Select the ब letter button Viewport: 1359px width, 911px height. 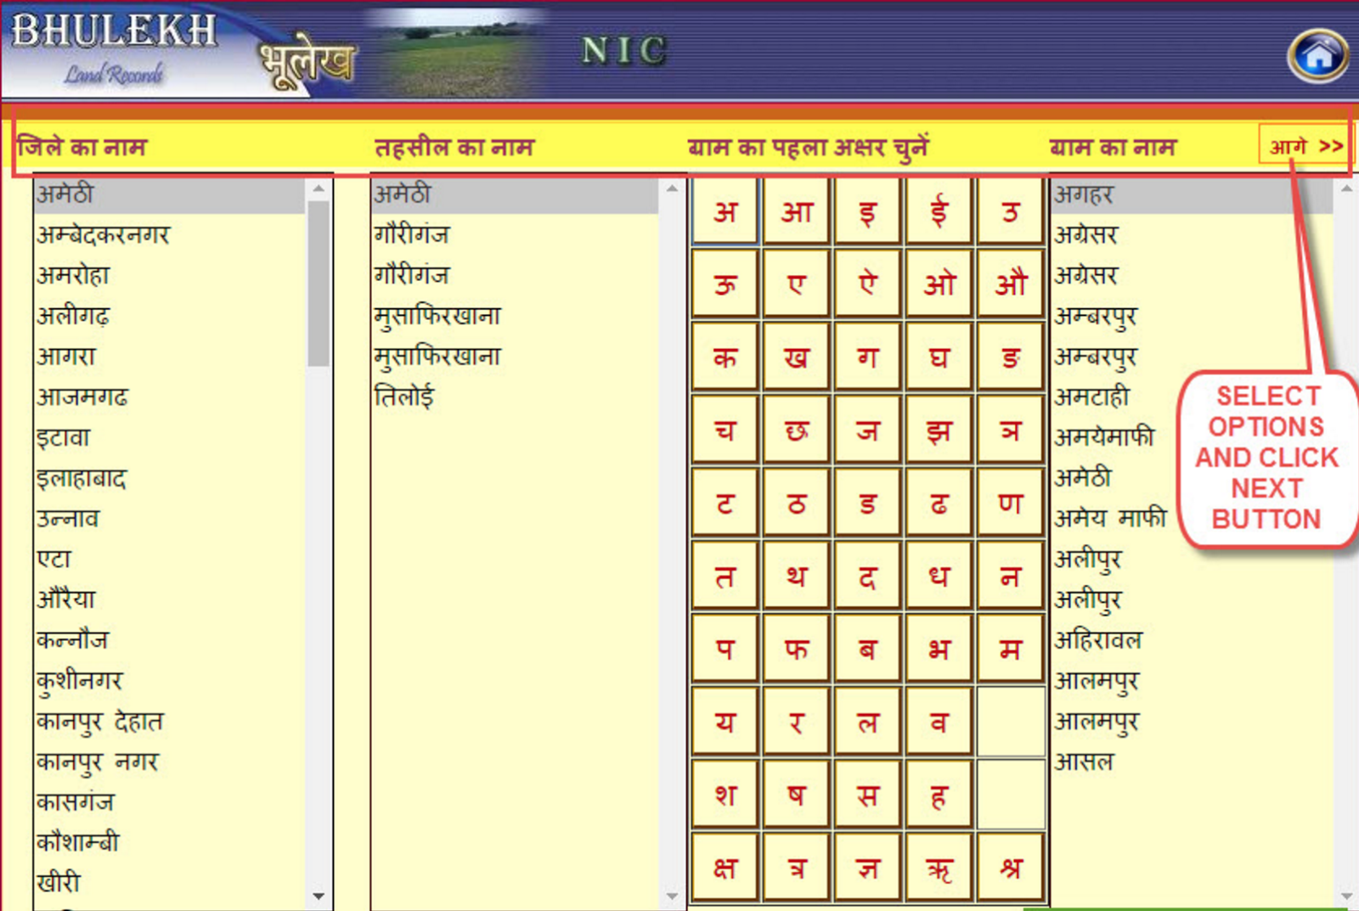(x=867, y=649)
